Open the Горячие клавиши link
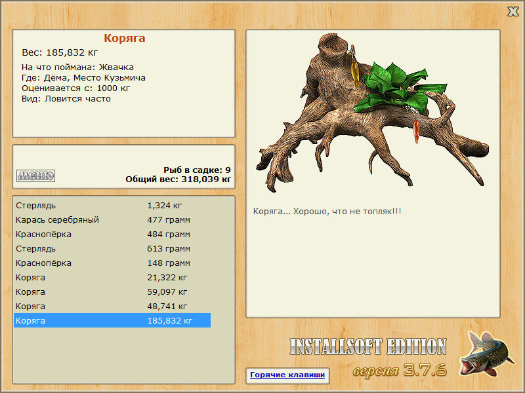 point(287,375)
